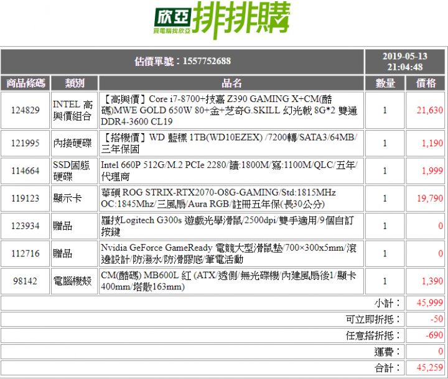Click the WD 藍標 1TB product name
448x379 pixels.
point(229,143)
